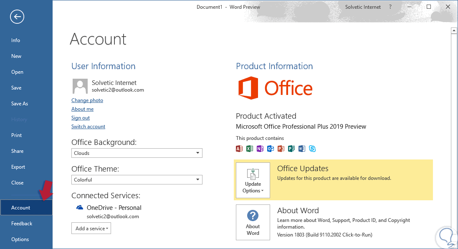Image resolution: width=458 pixels, height=249 pixels.
Task: Click the Sign out link
Action: pyautogui.click(x=81, y=118)
